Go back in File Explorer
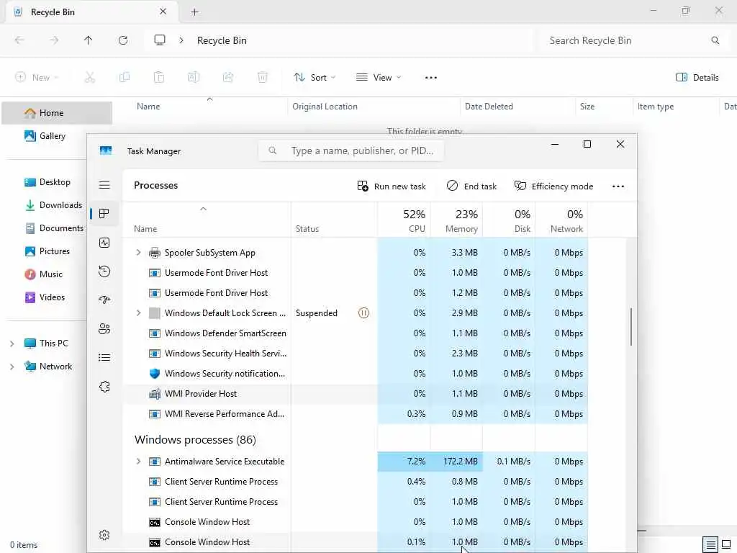Image resolution: width=737 pixels, height=553 pixels. click(x=19, y=40)
